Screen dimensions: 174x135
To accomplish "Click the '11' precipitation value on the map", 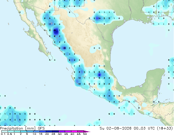I will coord(50,24).
